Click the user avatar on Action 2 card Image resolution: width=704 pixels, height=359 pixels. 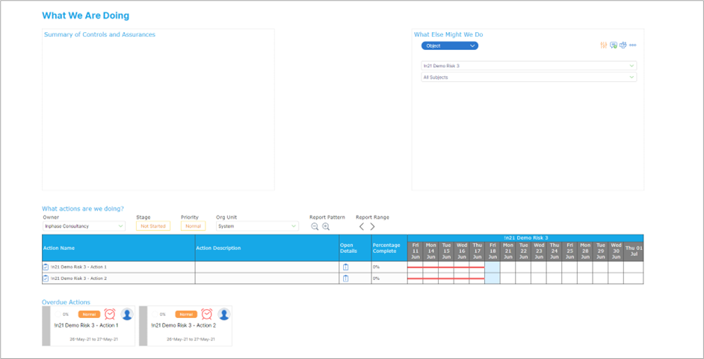click(224, 314)
